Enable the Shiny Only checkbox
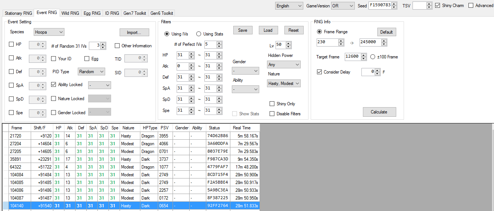Screen dimensions: 494x211 (x=272, y=104)
